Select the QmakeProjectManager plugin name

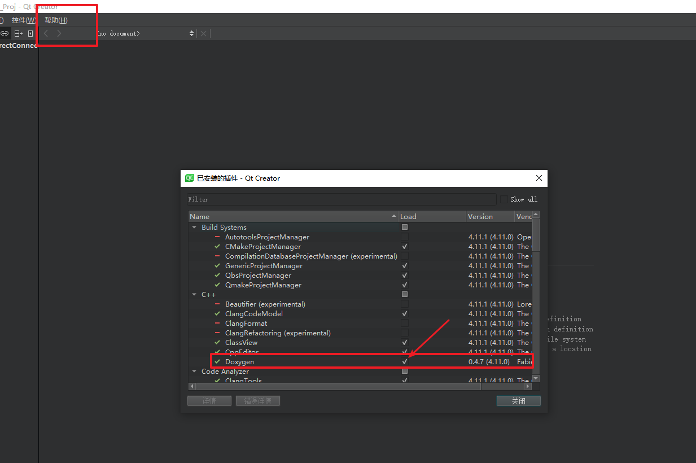point(263,285)
